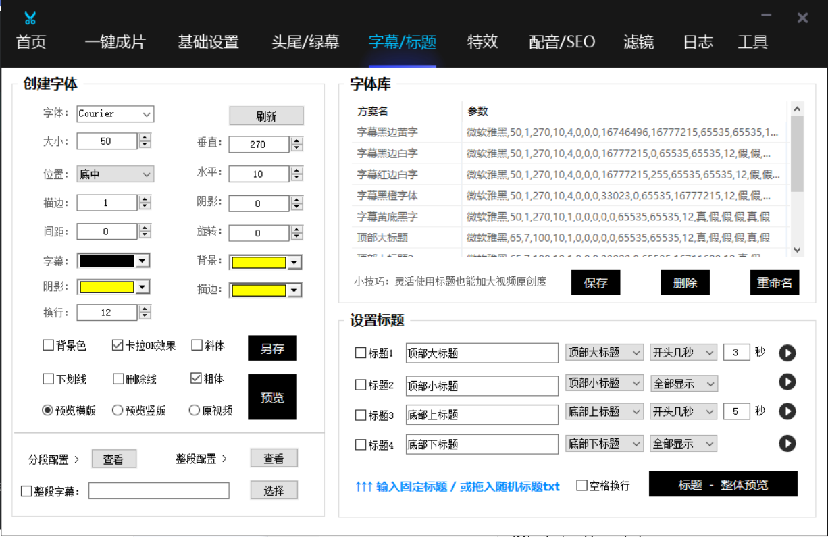Play preview for 标题4 row
The width and height of the screenshot is (828, 537).
787,443
